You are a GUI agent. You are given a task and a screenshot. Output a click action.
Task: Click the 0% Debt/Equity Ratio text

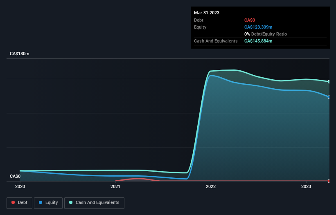pyautogui.click(x=266, y=34)
